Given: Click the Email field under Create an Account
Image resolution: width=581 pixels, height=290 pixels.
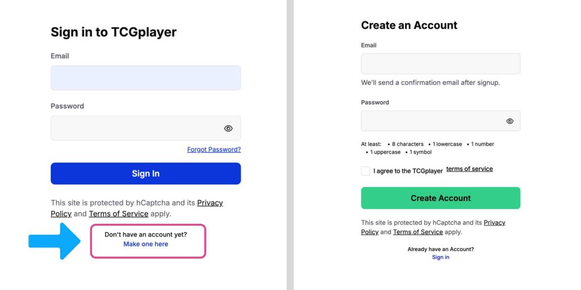Looking at the screenshot, I should [x=440, y=64].
